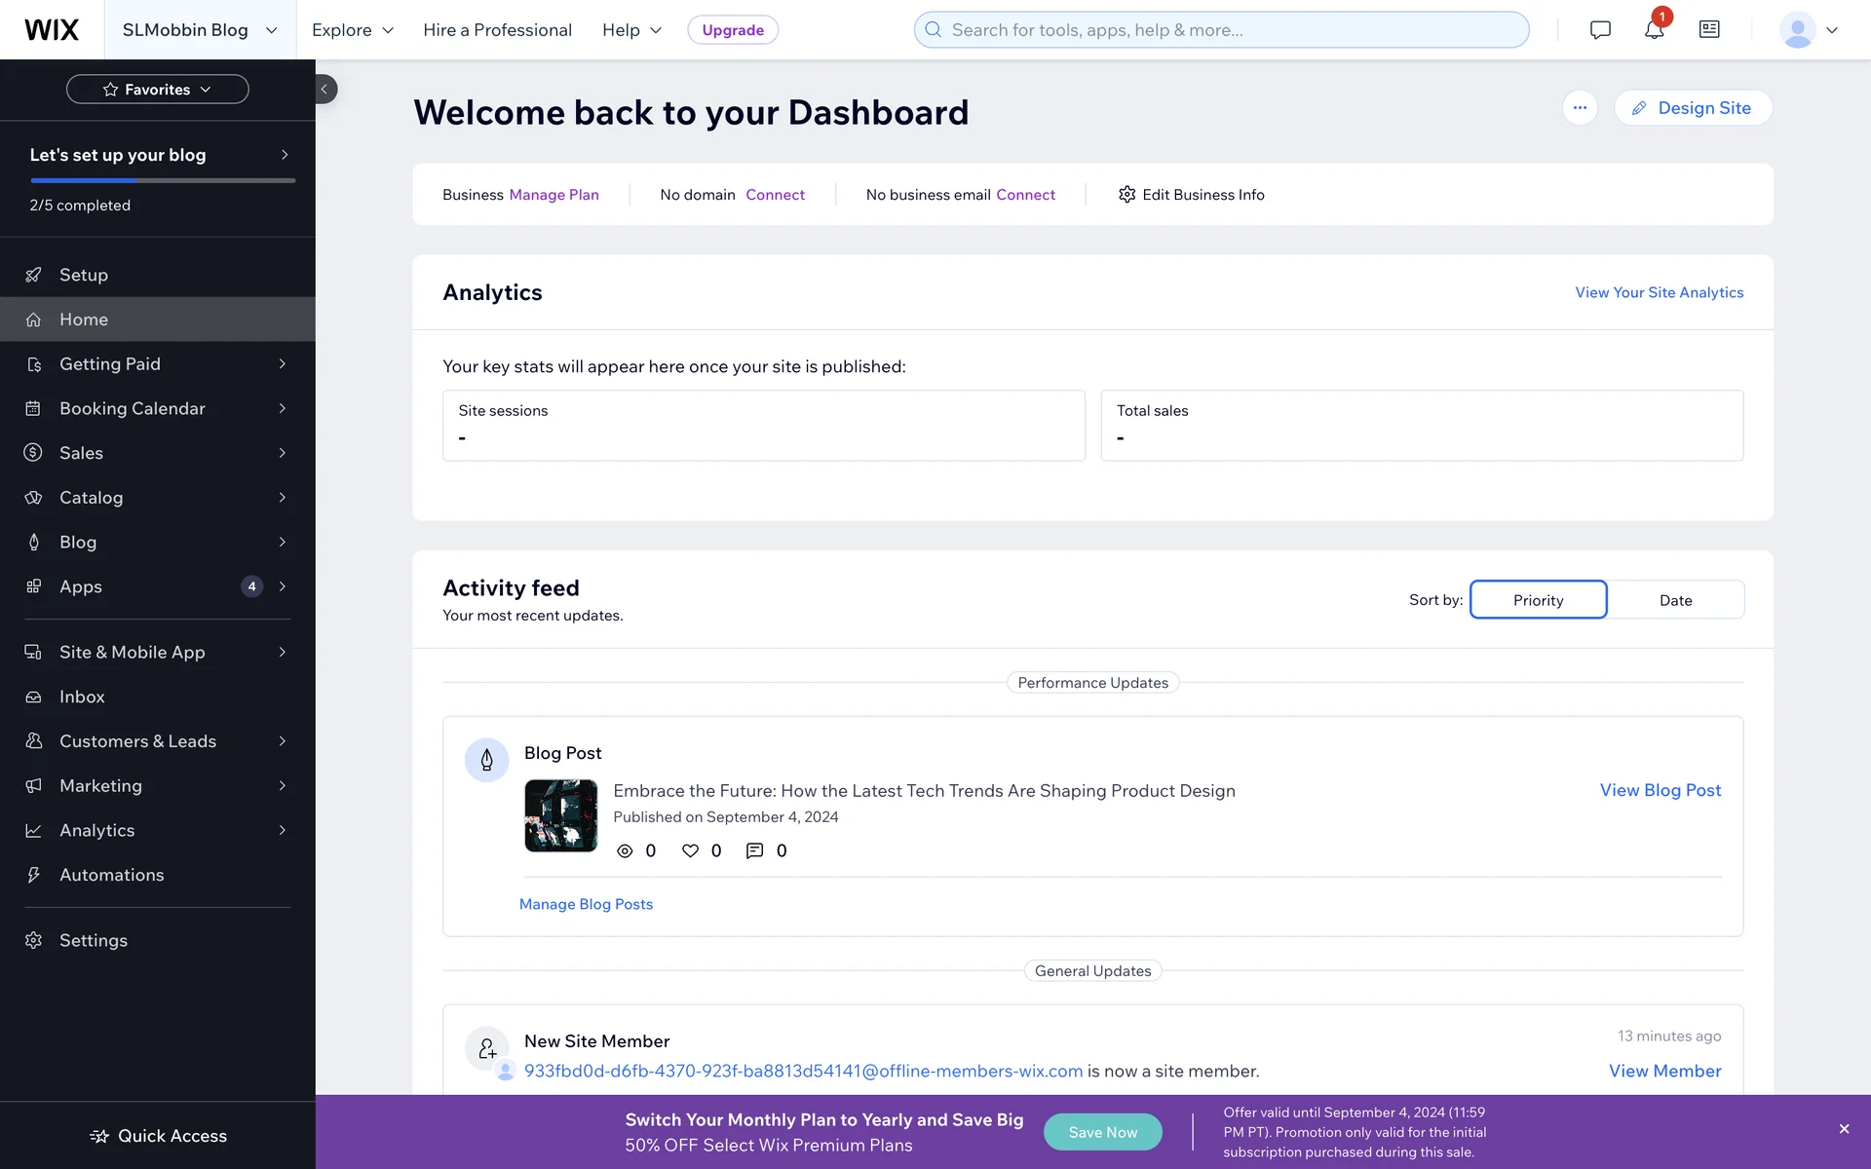The image size is (1871, 1169).
Task: Open the SLMobbin Blog site dropdown
Action: [200, 30]
